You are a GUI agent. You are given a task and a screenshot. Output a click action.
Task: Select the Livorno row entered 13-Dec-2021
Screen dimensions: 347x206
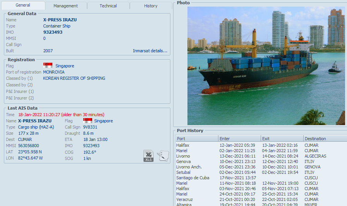tap(261, 156)
